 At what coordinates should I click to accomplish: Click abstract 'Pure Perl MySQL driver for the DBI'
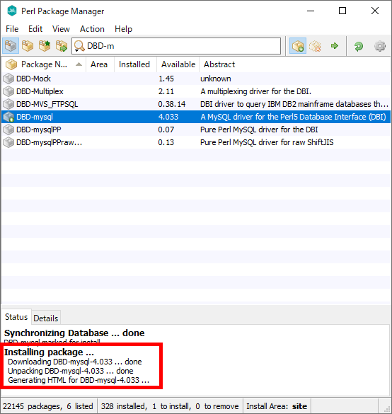coord(259,130)
